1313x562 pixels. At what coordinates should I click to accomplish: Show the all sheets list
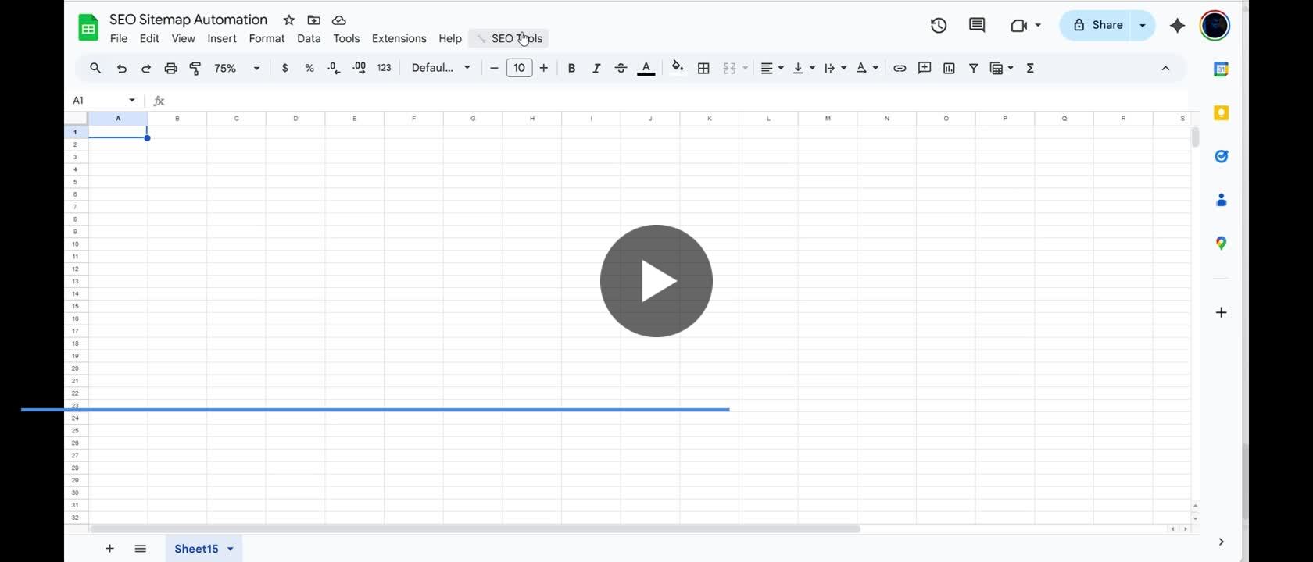click(141, 549)
